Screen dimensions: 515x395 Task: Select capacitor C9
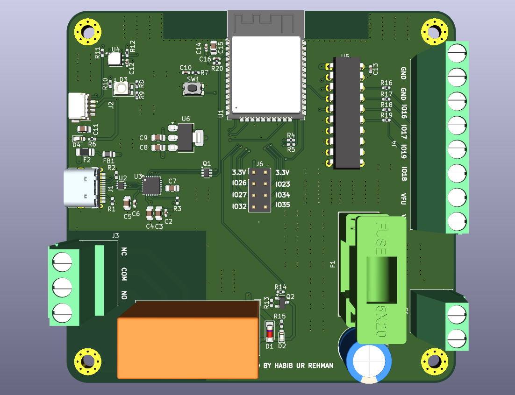pos(158,137)
